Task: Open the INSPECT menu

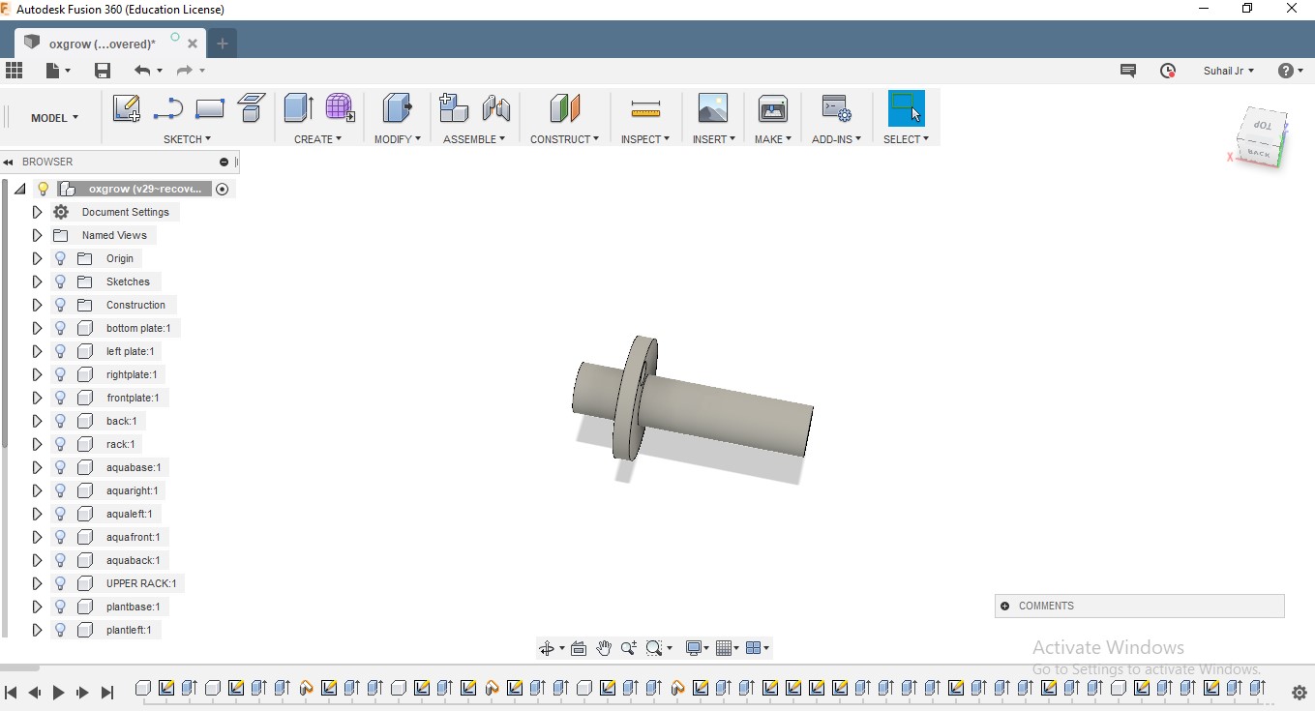Action: pyautogui.click(x=645, y=139)
